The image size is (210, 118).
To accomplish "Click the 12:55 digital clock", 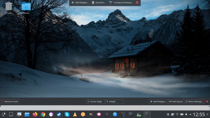I will pos(199,114).
